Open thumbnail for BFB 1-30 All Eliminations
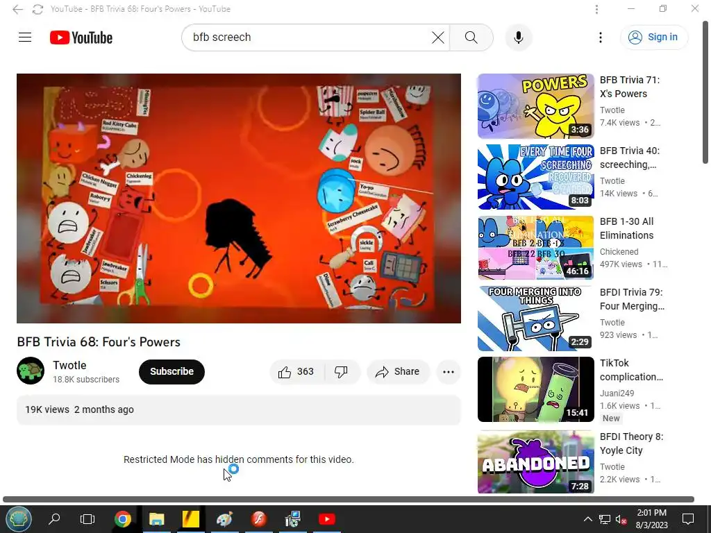This screenshot has width=711, height=533. tap(535, 248)
